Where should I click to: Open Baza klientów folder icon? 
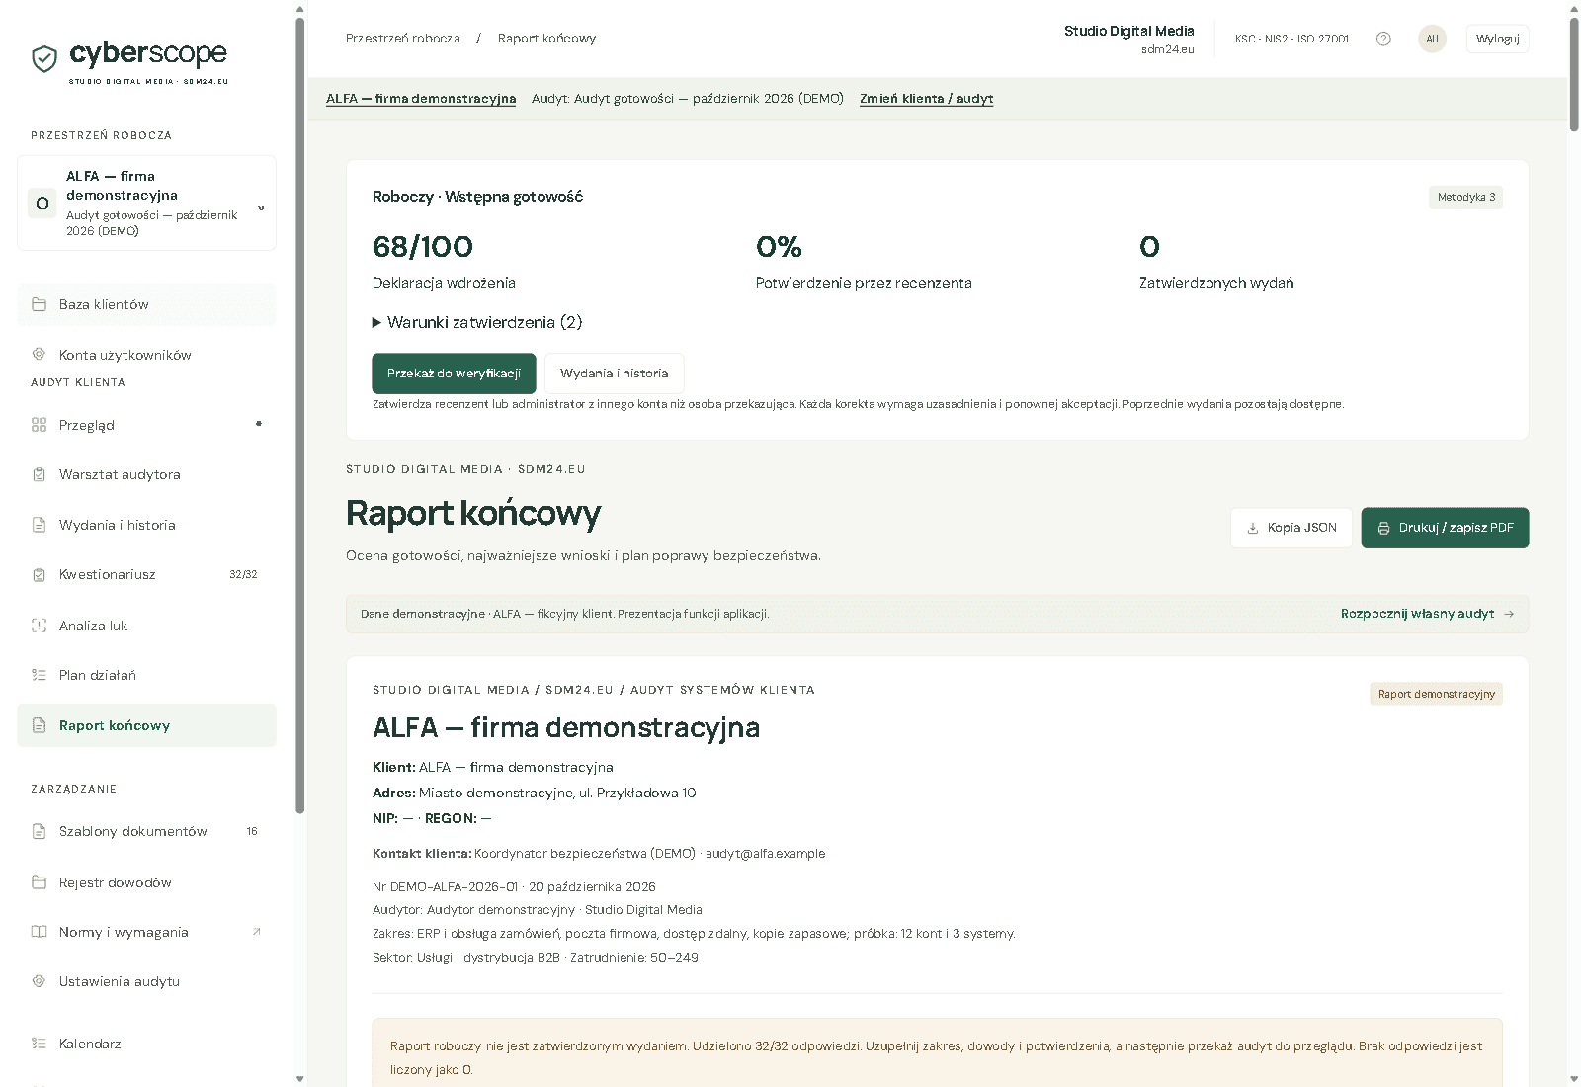pyautogui.click(x=40, y=304)
